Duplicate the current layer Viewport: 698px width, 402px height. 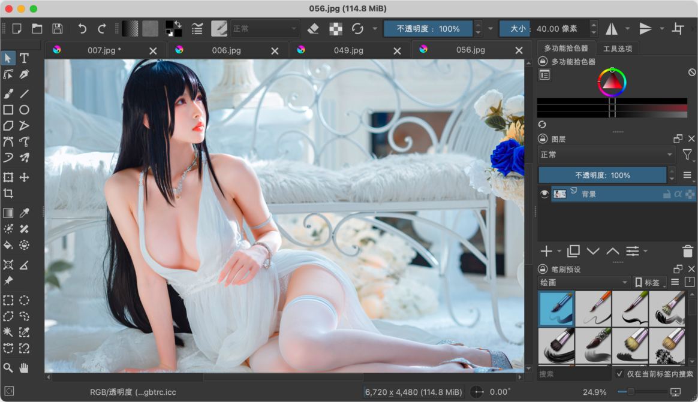click(573, 251)
